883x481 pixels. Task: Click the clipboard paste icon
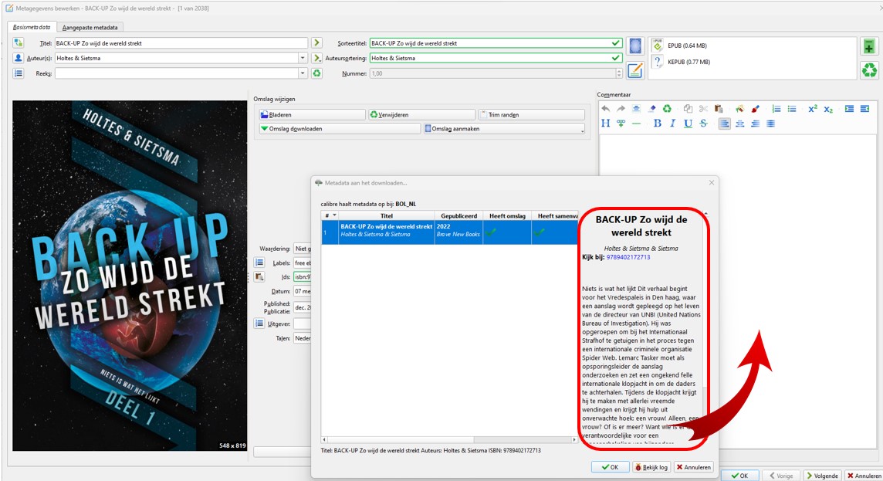tap(718, 109)
